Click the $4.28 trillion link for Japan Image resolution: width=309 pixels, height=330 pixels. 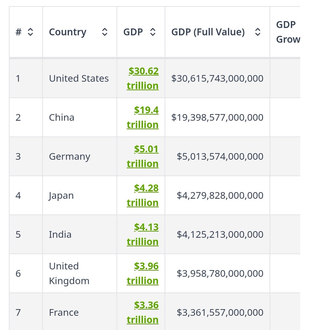click(x=142, y=195)
